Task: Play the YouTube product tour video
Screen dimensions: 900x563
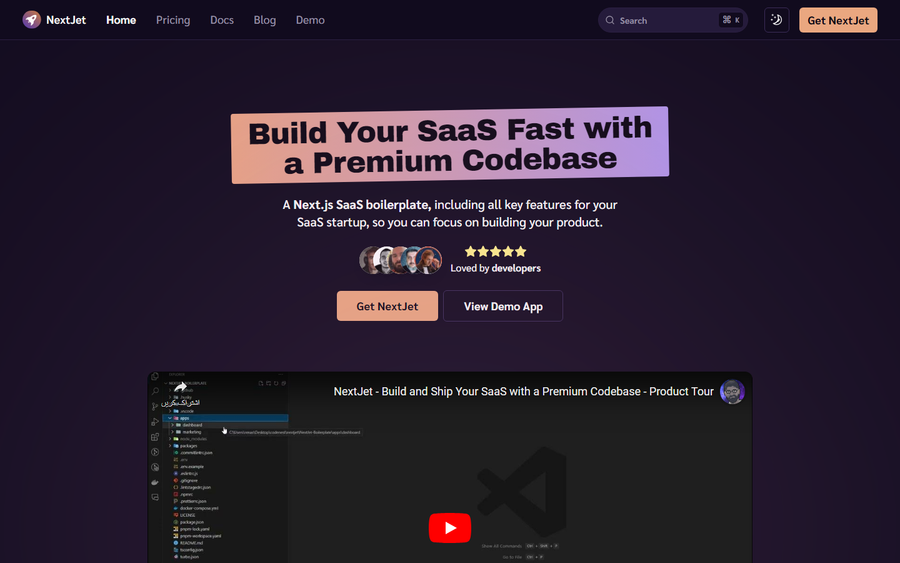Action: tap(449, 528)
